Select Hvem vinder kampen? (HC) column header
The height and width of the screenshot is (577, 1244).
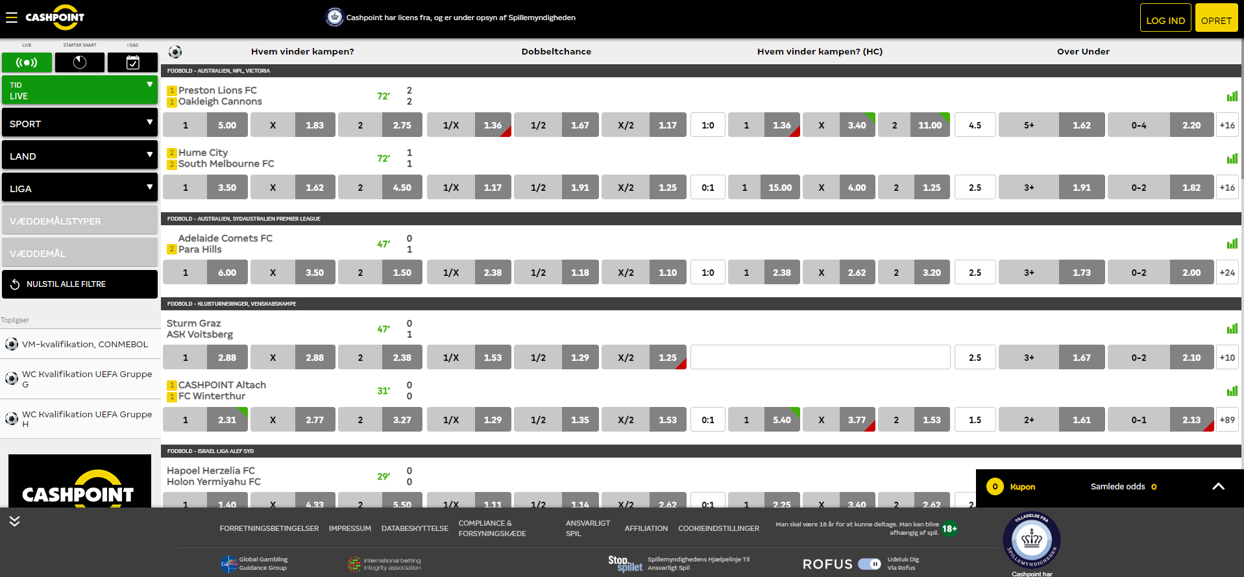click(820, 52)
